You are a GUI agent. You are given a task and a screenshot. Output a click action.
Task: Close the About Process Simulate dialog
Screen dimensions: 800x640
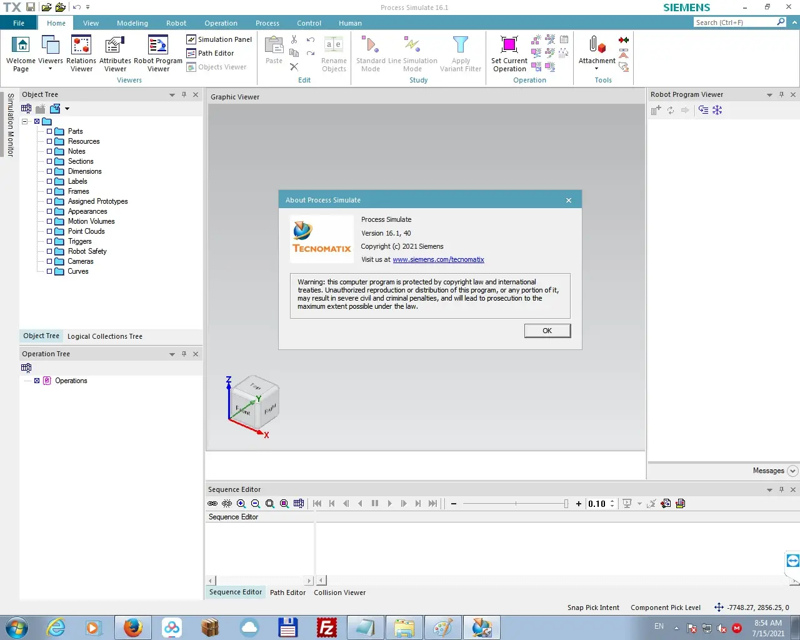pyautogui.click(x=569, y=200)
